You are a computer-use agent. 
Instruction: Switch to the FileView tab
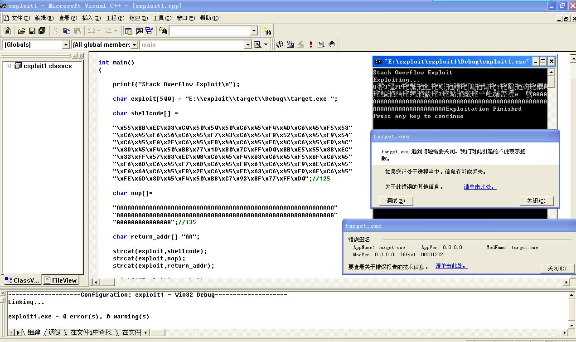[x=61, y=280]
